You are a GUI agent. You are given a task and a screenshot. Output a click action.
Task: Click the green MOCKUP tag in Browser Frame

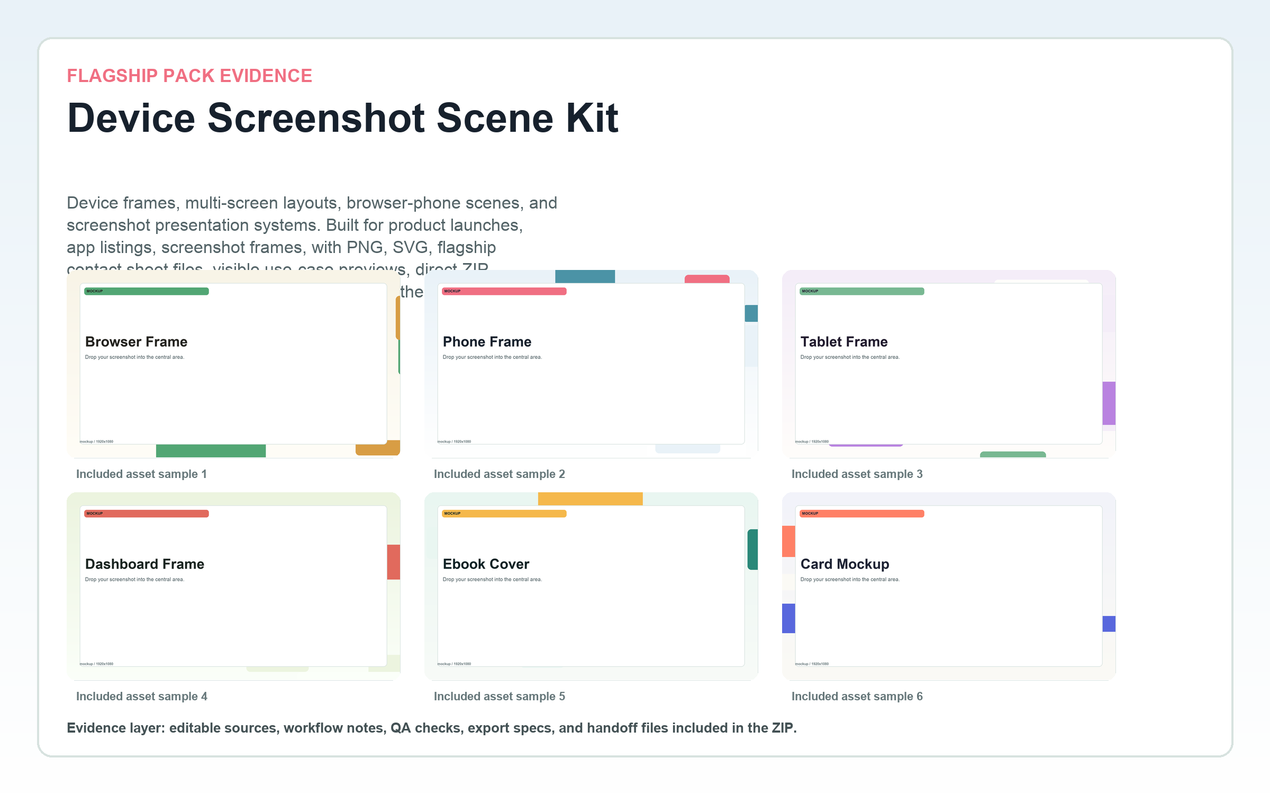147,291
